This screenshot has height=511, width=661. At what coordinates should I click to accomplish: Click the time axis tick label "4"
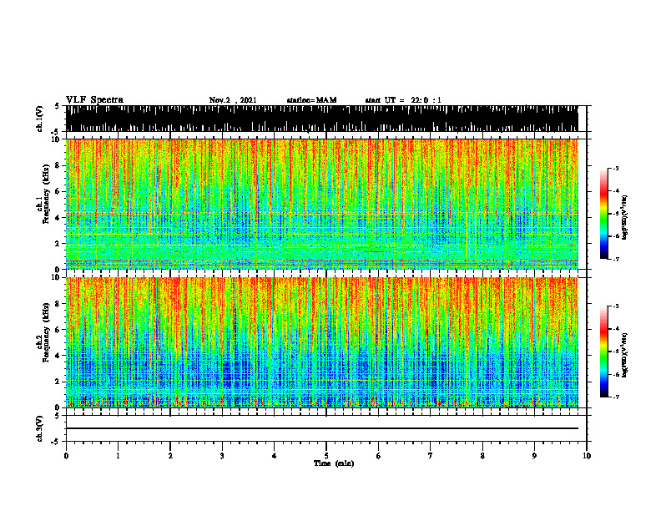tap(275, 456)
